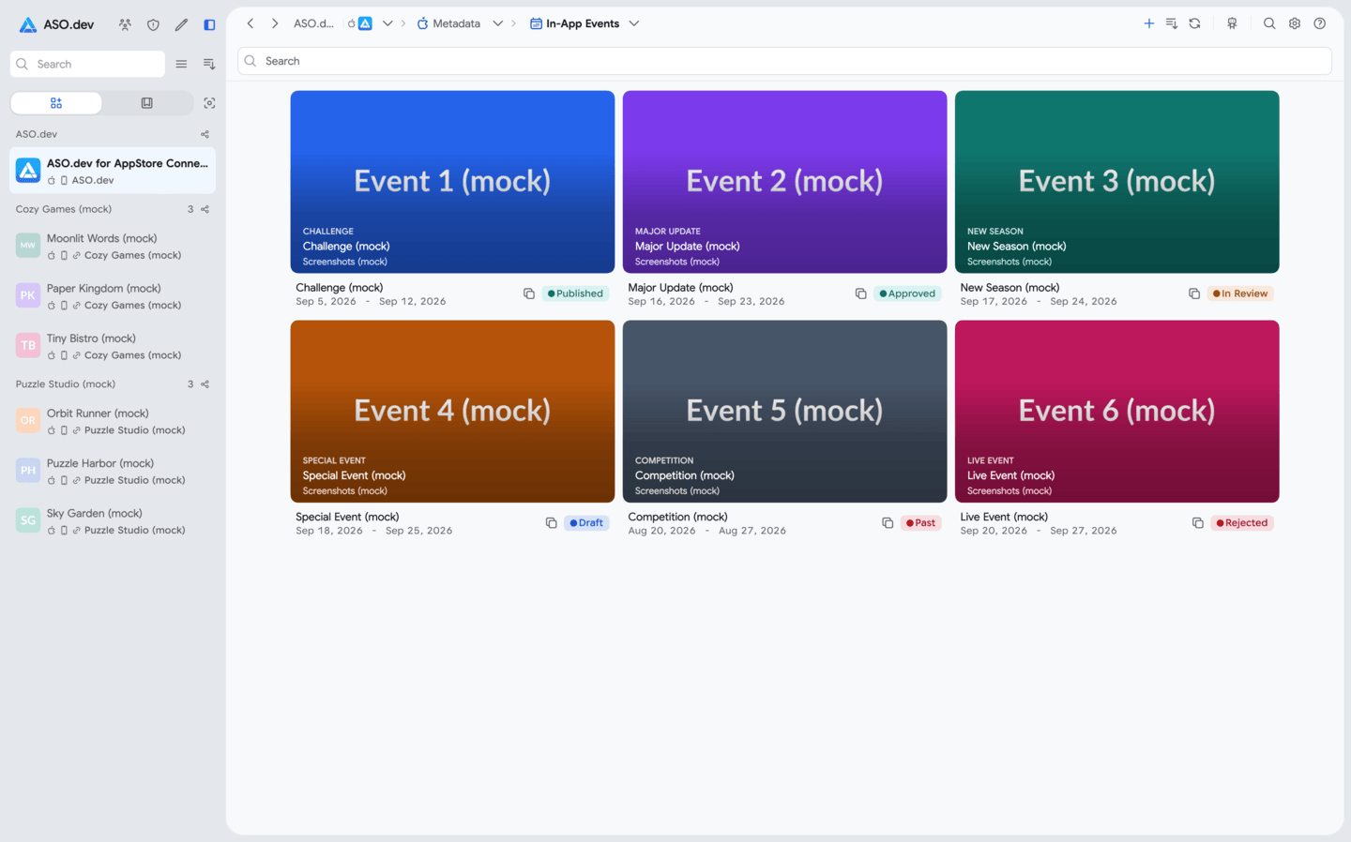Click the magnifier search icon in top toolbar
Viewport: 1351px width, 842px height.
click(x=1269, y=23)
